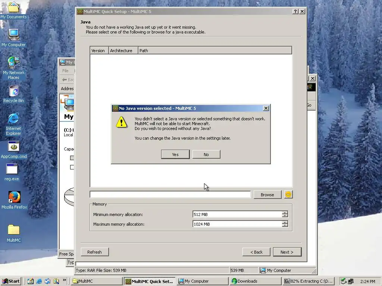Click the yellow Java path status icon
The image size is (382, 286).
pyautogui.click(x=288, y=194)
